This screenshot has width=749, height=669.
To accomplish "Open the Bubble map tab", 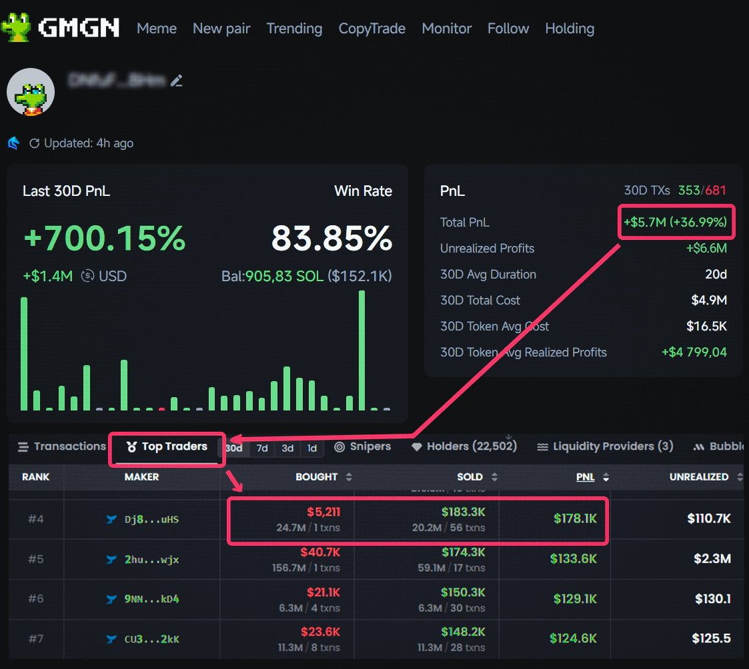I will [719, 446].
